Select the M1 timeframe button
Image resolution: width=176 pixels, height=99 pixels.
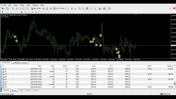42,12
